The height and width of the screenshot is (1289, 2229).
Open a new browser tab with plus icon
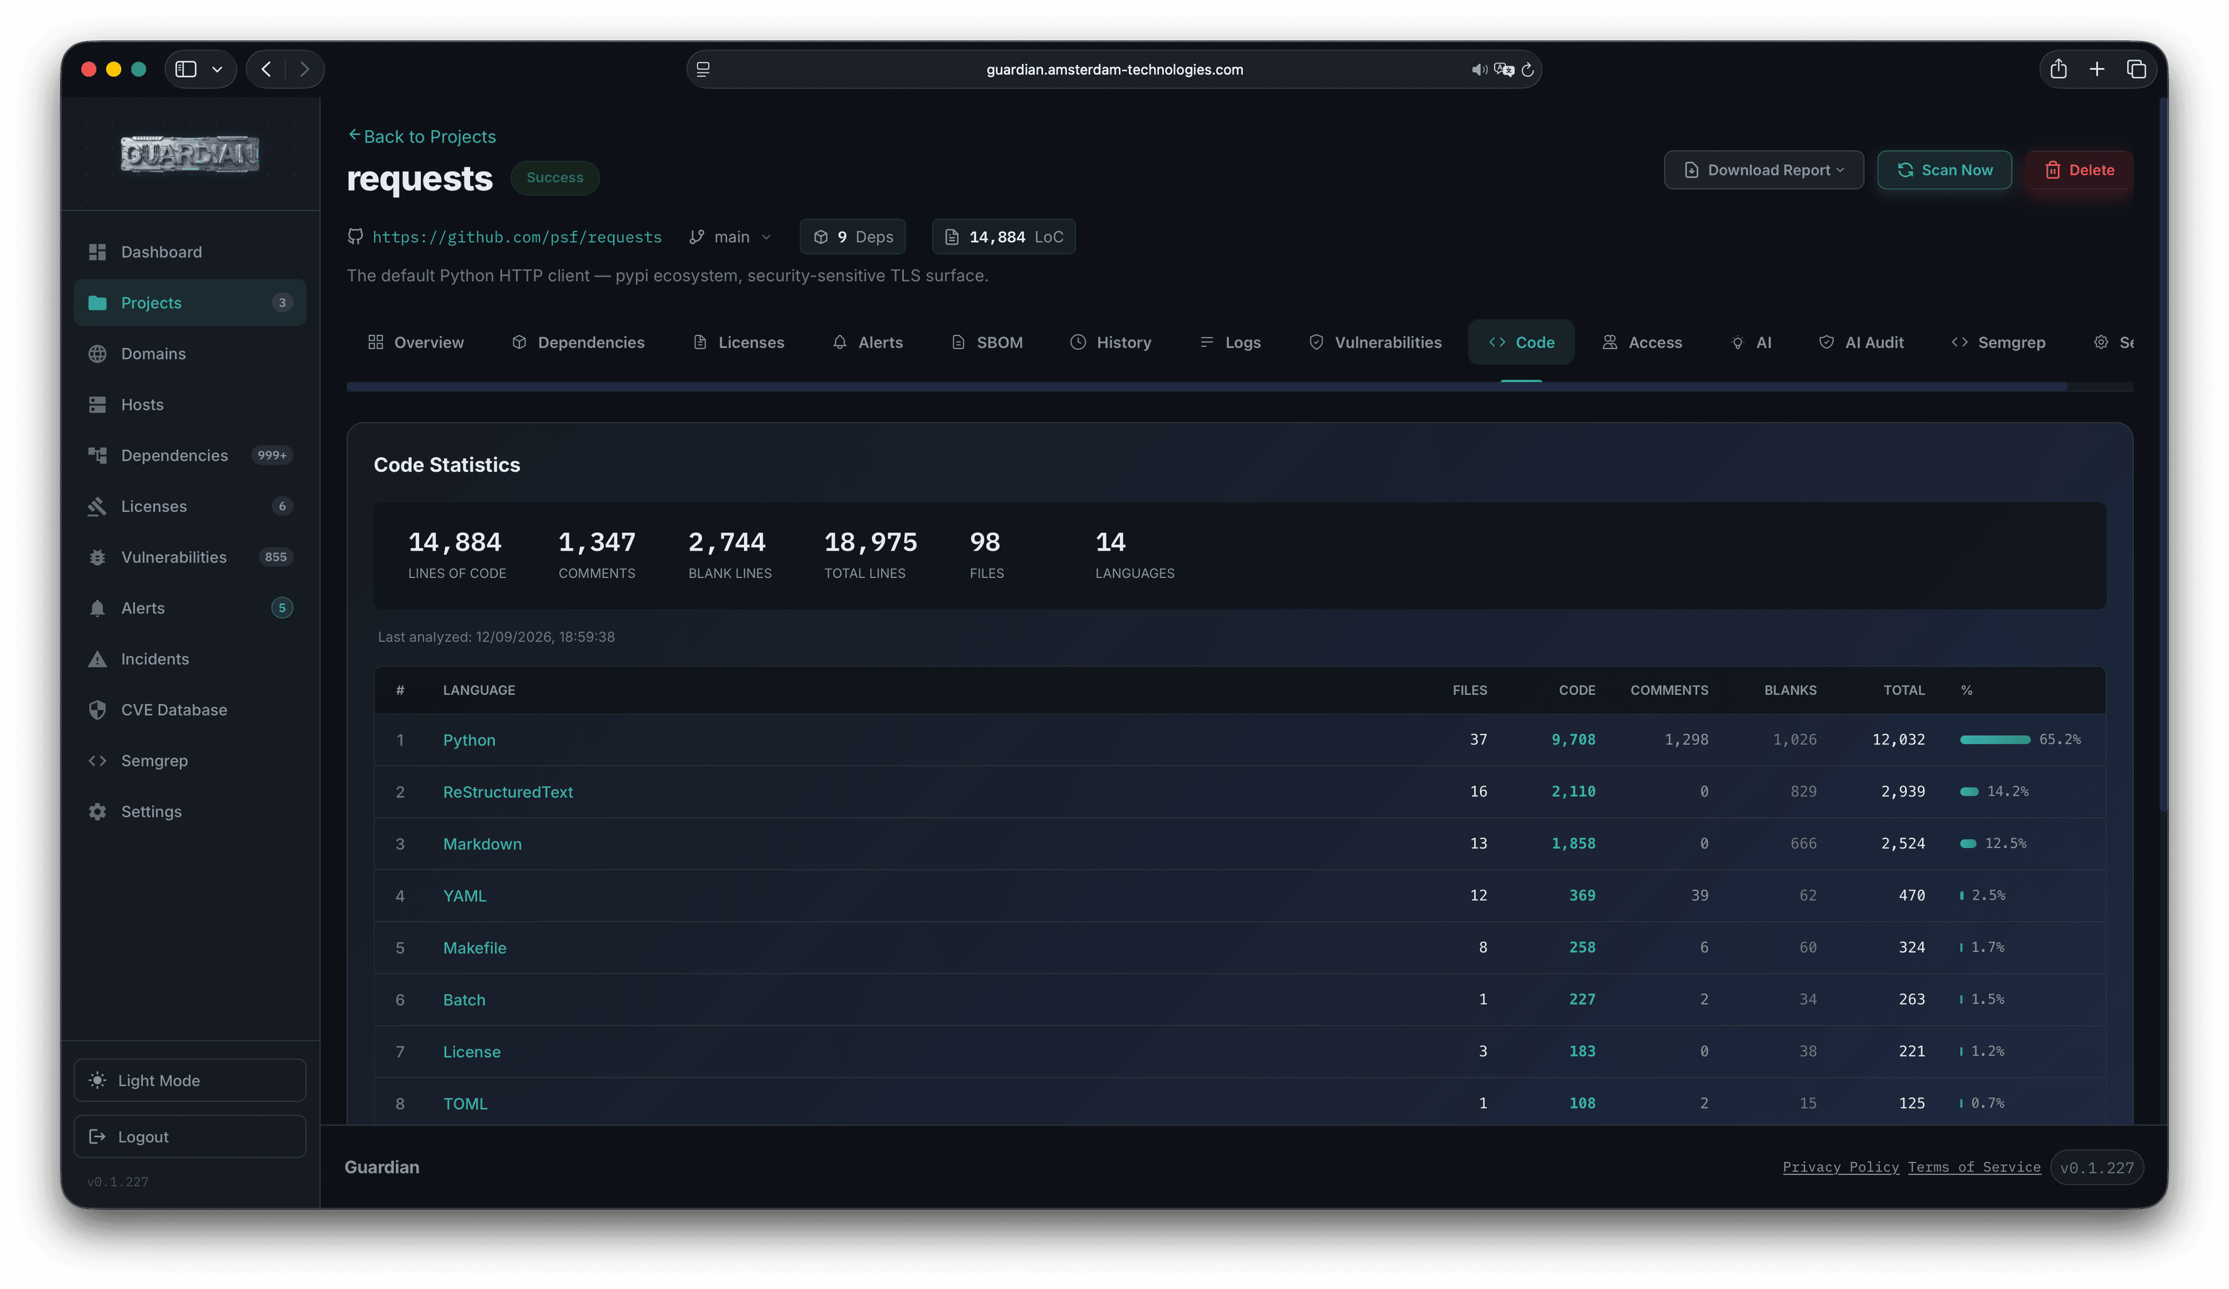click(2096, 69)
